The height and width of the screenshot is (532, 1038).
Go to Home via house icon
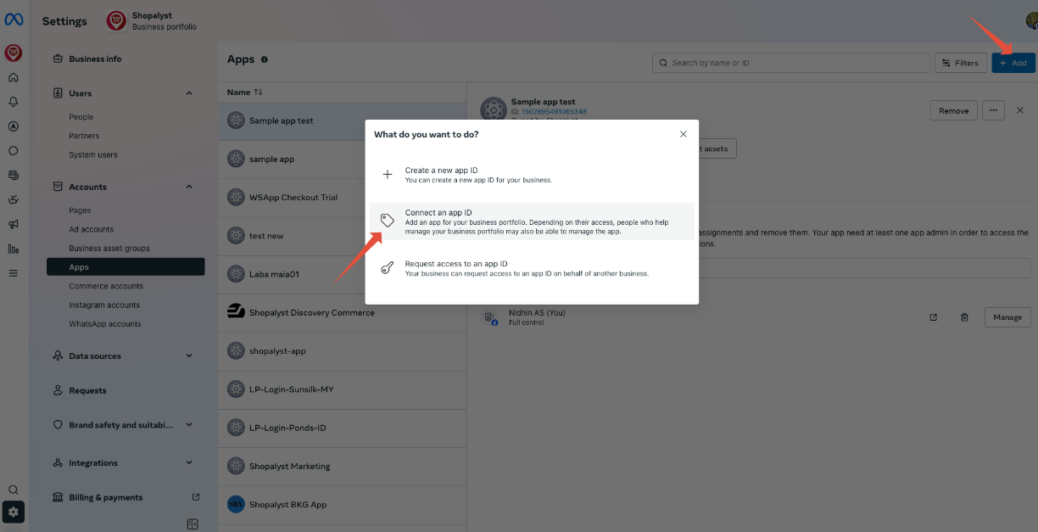(13, 77)
